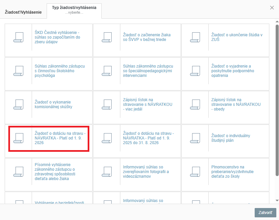Select Žiadosť o vyjadrenie a poskytnutie podporného opatrenia
The height and width of the screenshot is (220, 279).
[x=233, y=71]
